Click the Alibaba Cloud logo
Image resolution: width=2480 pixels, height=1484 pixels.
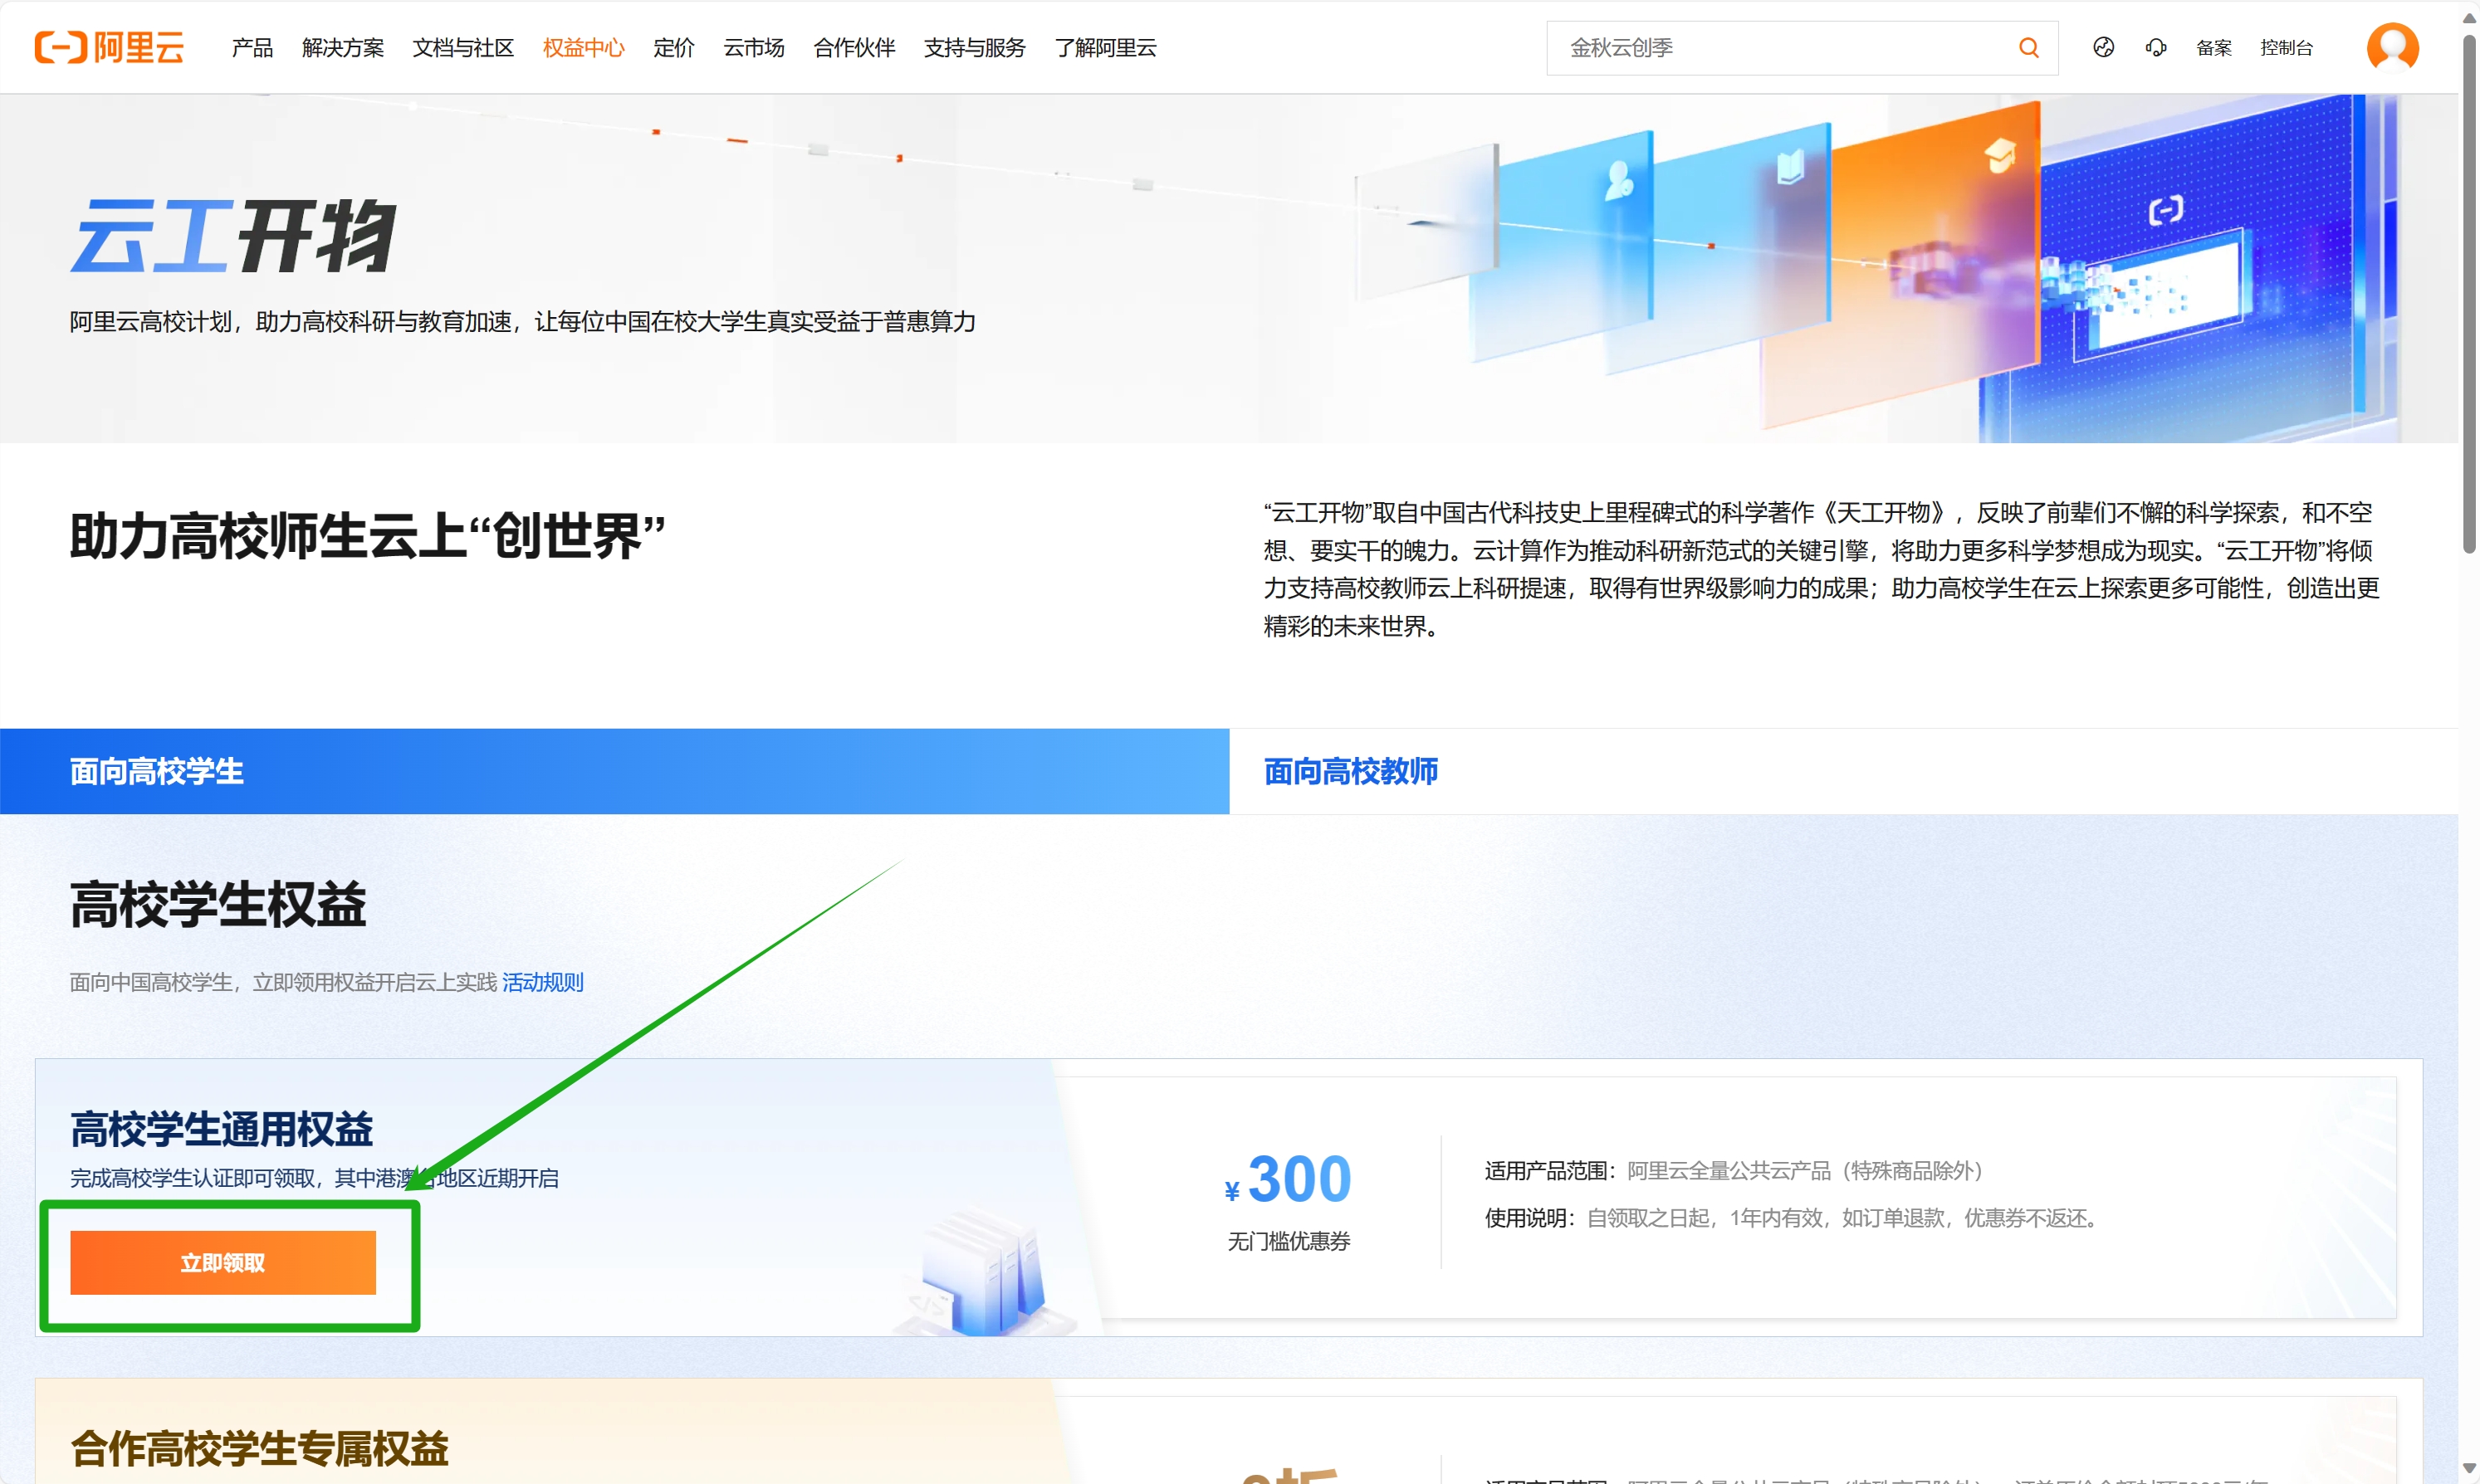tap(109, 47)
